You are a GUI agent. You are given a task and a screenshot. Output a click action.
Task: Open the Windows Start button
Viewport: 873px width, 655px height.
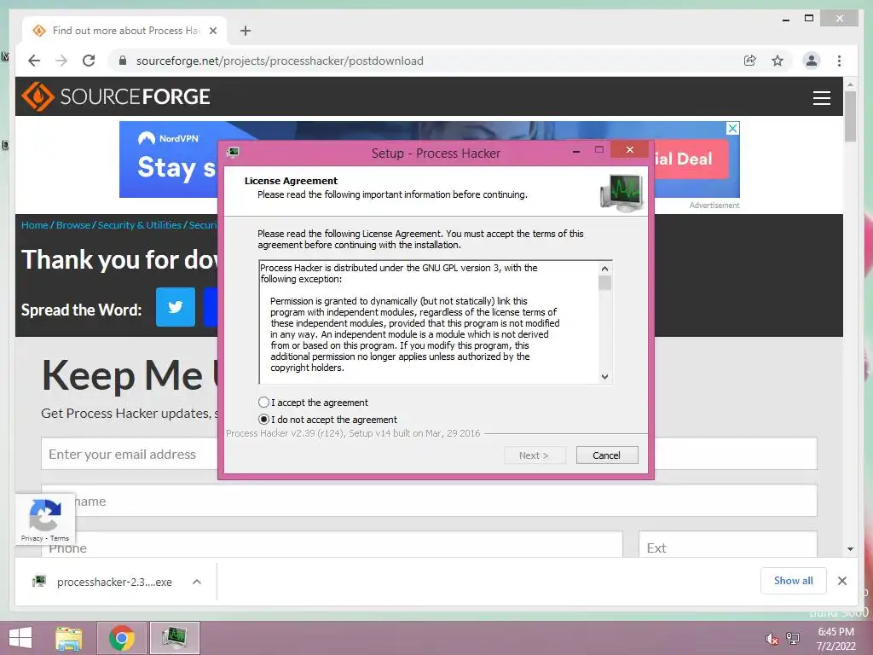tap(20, 638)
